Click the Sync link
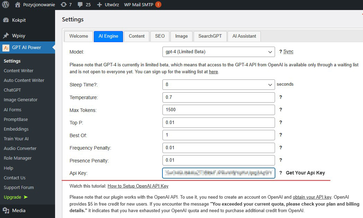The image size is (363, 218). pyautogui.click(x=288, y=51)
